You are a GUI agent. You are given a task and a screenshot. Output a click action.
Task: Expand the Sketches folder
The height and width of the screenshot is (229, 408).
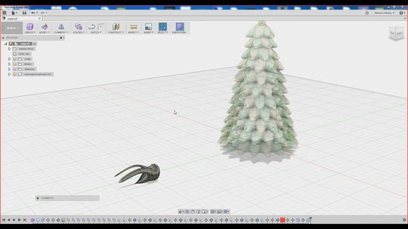click(10, 69)
